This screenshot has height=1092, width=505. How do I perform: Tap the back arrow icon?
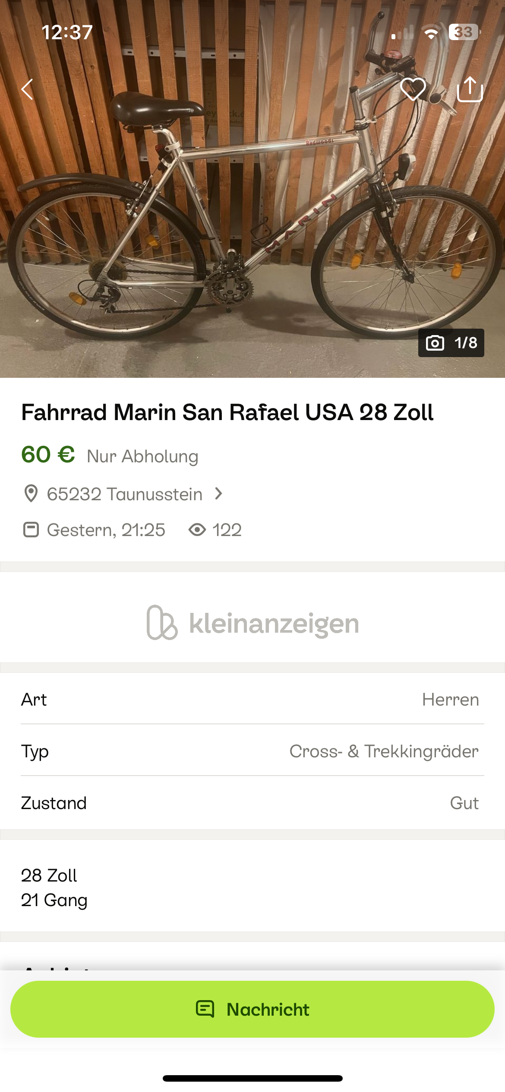(28, 89)
